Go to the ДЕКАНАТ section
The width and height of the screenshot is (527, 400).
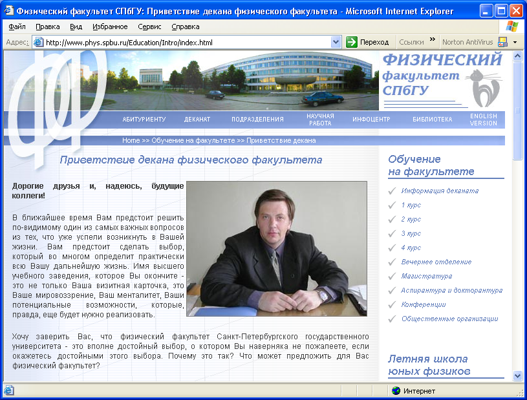197,120
